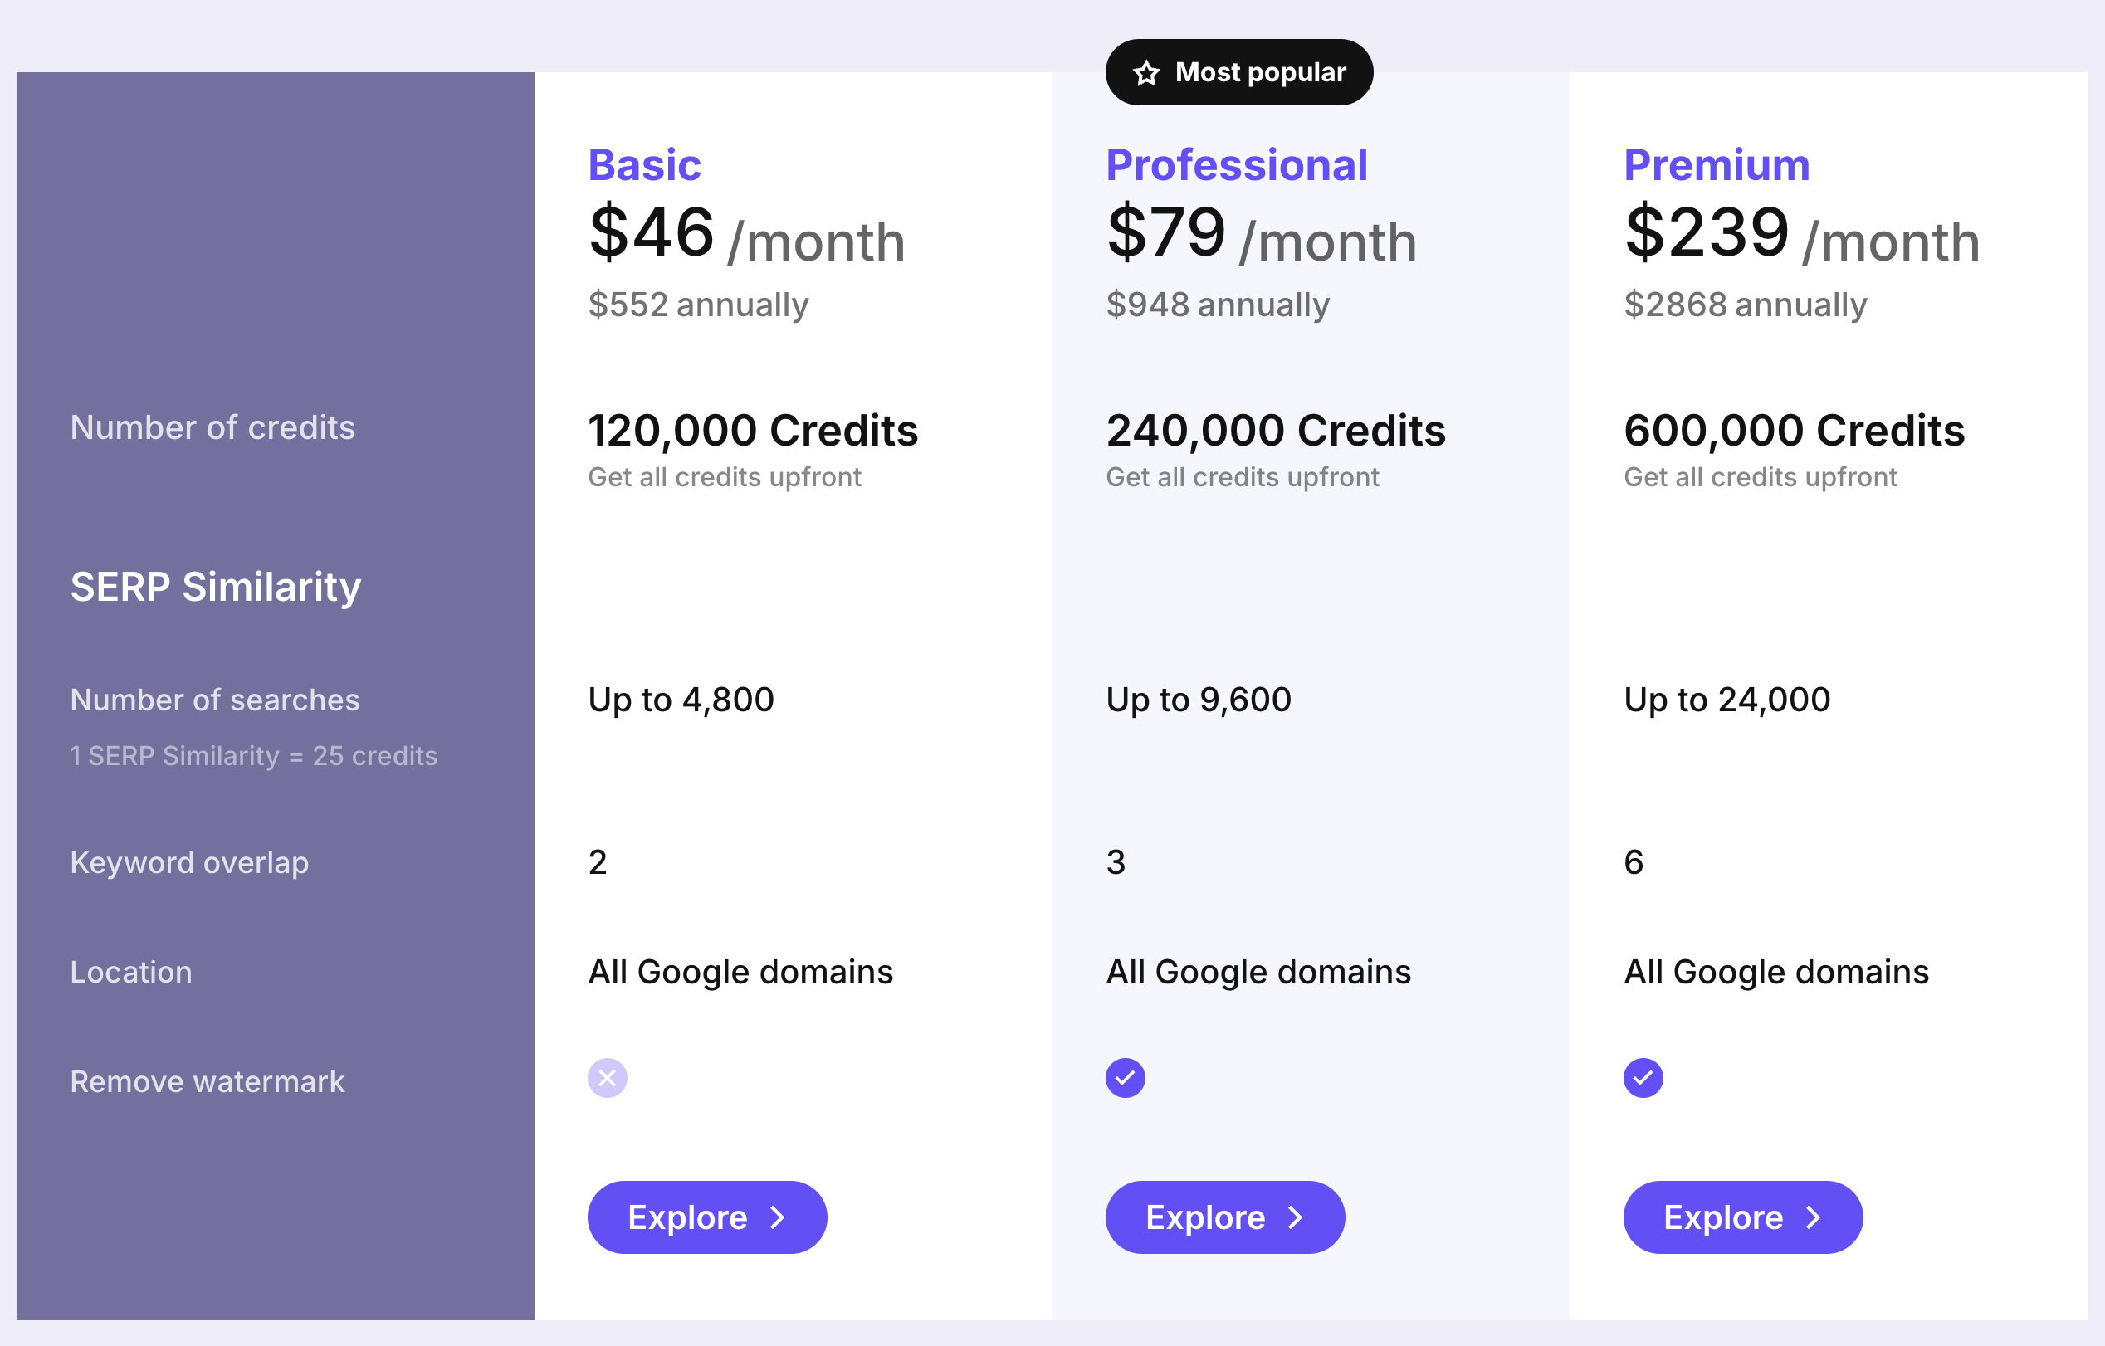Viewport: 2105px width, 1346px height.
Task: Click the Location row label
Action: point(131,972)
